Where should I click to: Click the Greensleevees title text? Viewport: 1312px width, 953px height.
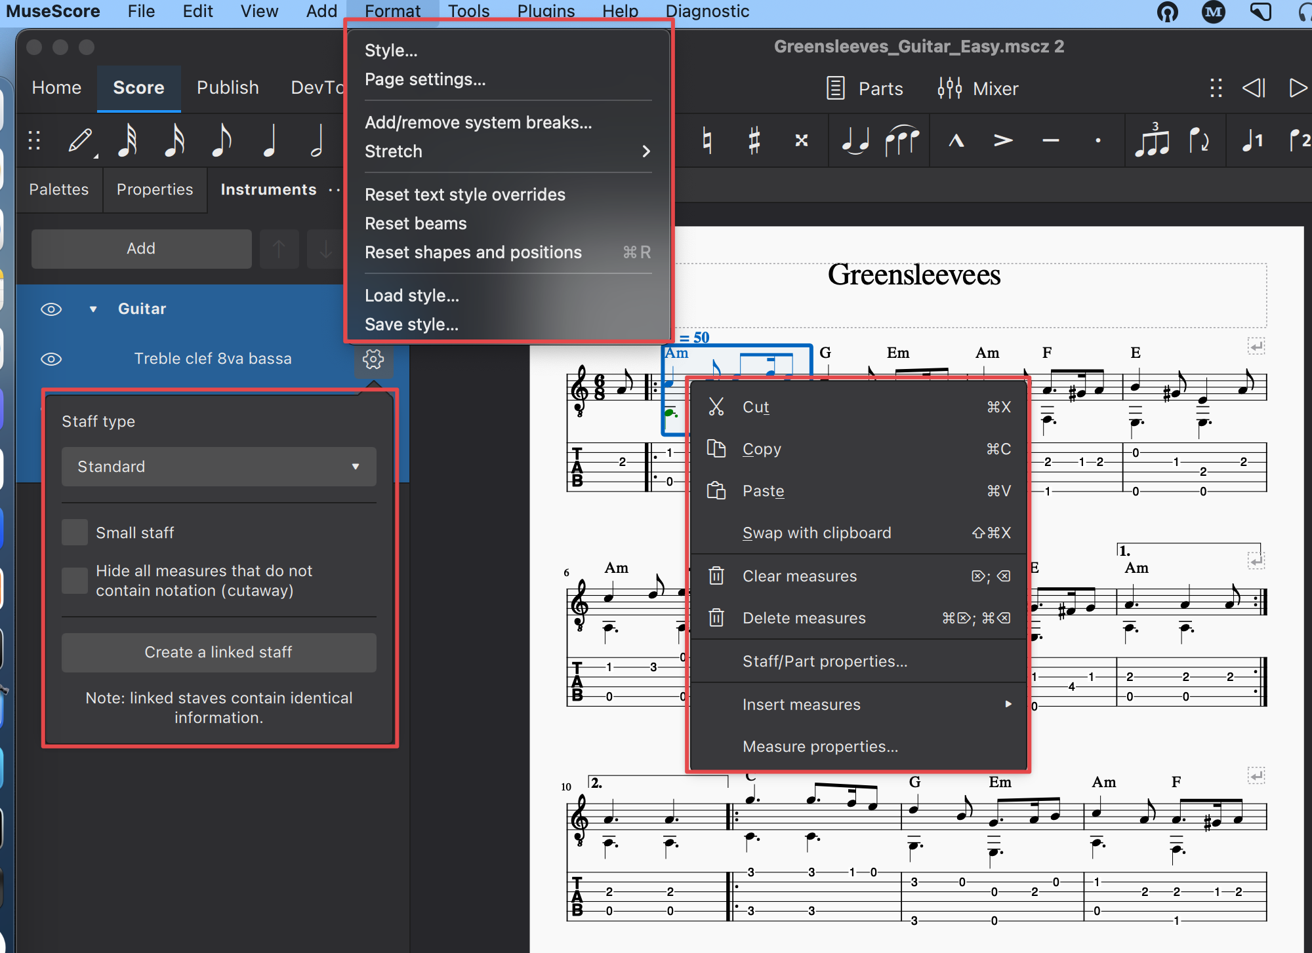tap(914, 275)
